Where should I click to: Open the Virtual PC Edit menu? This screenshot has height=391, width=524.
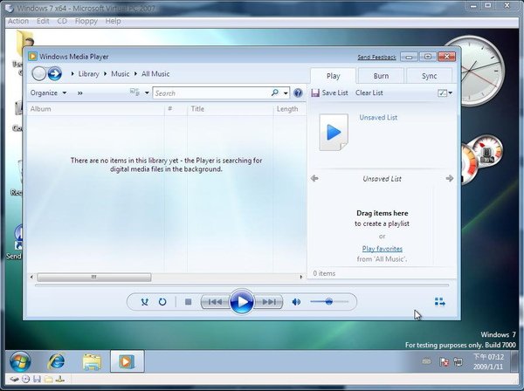(43, 21)
